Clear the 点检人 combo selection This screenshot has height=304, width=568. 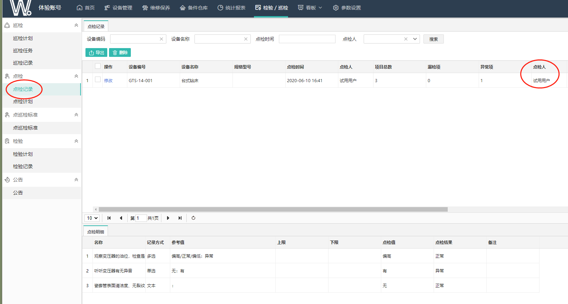(406, 39)
